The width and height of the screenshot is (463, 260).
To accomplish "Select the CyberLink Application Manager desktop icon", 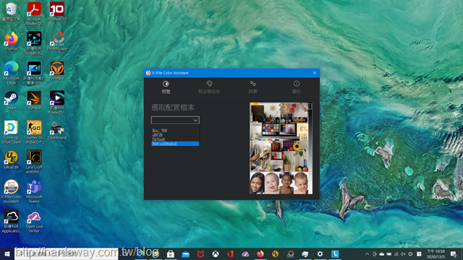I will 12,221.
